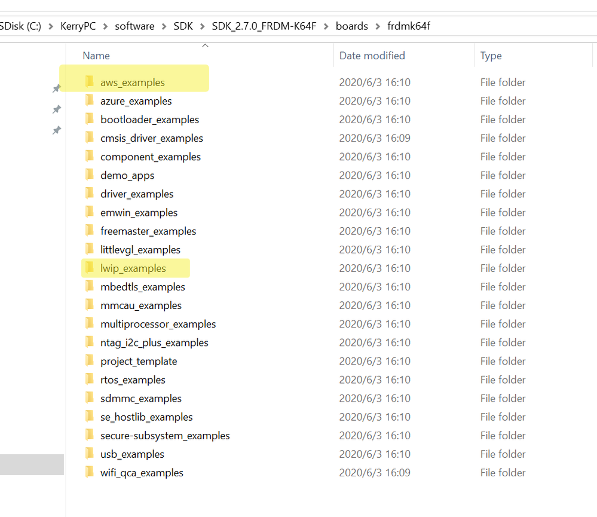Select the usb_examples folder name
The height and width of the screenshot is (517, 597).
[132, 455]
